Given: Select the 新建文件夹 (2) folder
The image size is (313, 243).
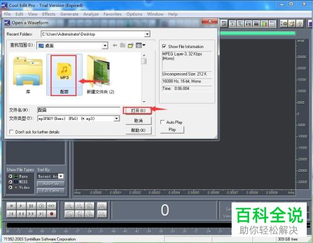Looking at the screenshot, I should tap(100, 75).
